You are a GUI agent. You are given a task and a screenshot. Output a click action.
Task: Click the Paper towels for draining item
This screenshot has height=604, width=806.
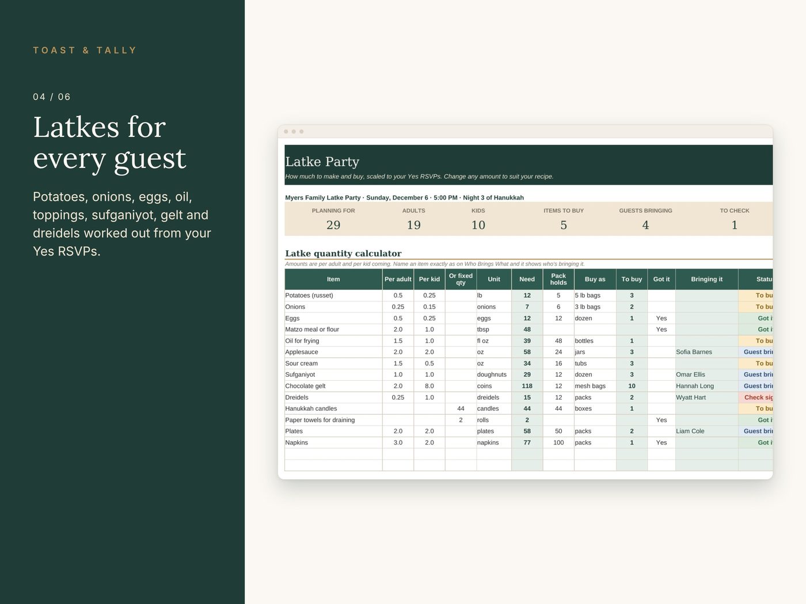[x=333, y=420]
